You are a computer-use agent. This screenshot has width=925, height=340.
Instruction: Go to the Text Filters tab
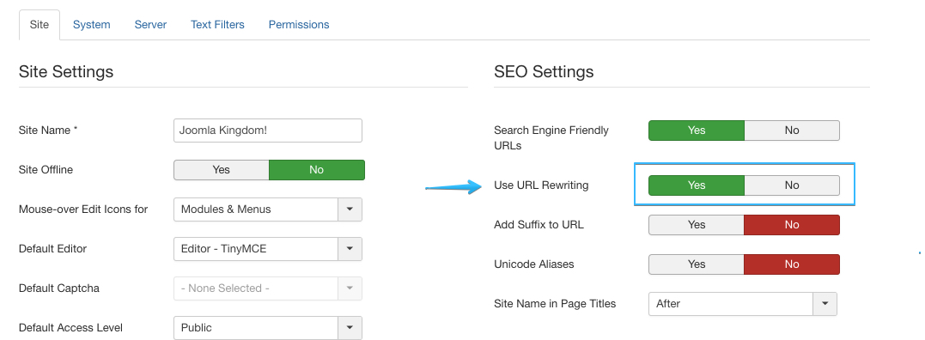[217, 25]
